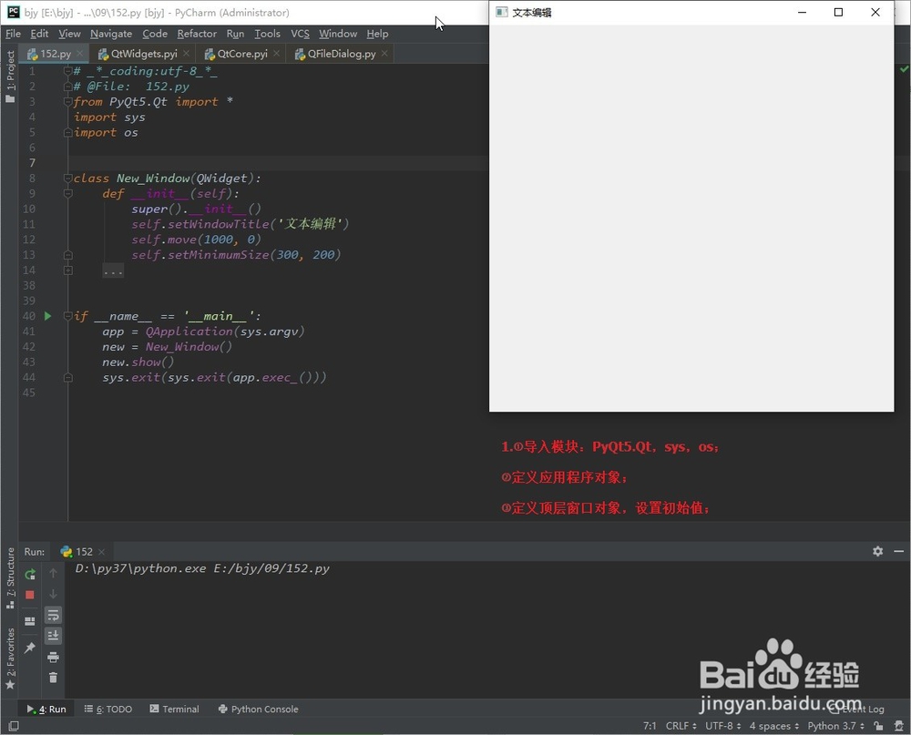Hide the Run tool window
The height and width of the screenshot is (735, 911).
899,551
